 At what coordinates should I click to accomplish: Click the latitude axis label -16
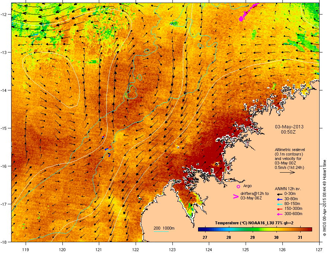(4, 166)
